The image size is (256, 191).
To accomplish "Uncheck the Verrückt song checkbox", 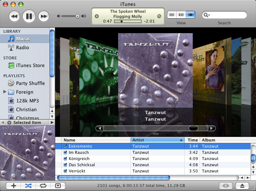I will [x=65, y=171].
